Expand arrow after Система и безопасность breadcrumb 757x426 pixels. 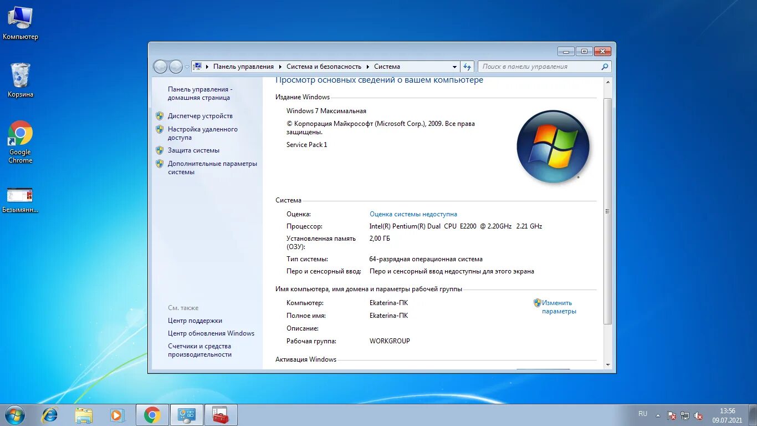tap(367, 67)
